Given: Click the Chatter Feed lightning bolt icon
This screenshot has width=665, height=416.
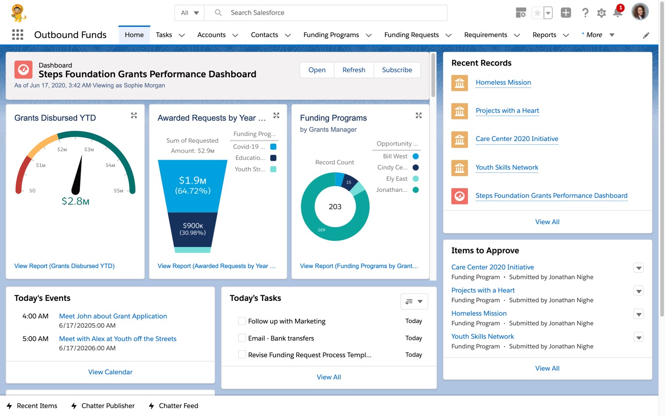Looking at the screenshot, I should pyautogui.click(x=151, y=406).
